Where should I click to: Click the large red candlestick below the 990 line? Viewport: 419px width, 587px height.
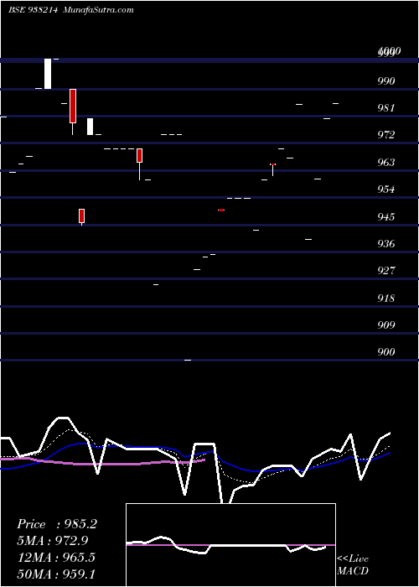tap(73, 112)
